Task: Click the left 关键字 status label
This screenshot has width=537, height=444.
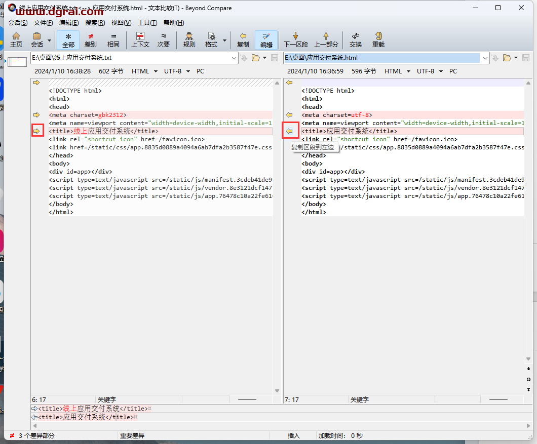Action: [107, 400]
